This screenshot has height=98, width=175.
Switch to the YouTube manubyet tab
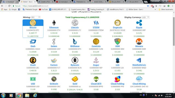tap(63, 2)
